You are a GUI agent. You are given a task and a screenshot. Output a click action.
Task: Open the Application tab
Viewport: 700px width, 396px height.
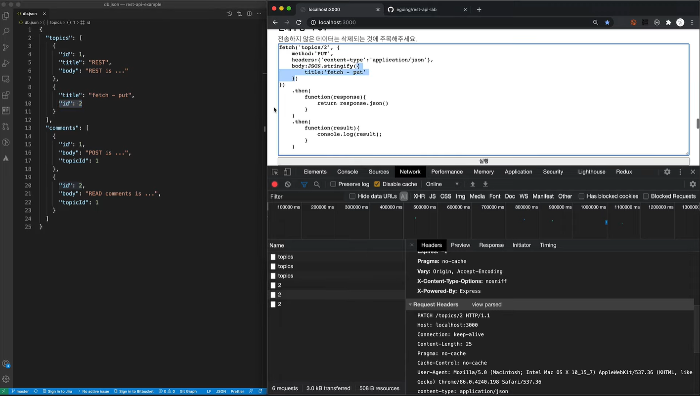click(519, 172)
